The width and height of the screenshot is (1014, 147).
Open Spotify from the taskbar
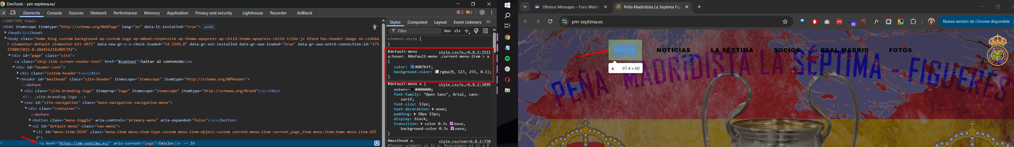click(x=507, y=58)
